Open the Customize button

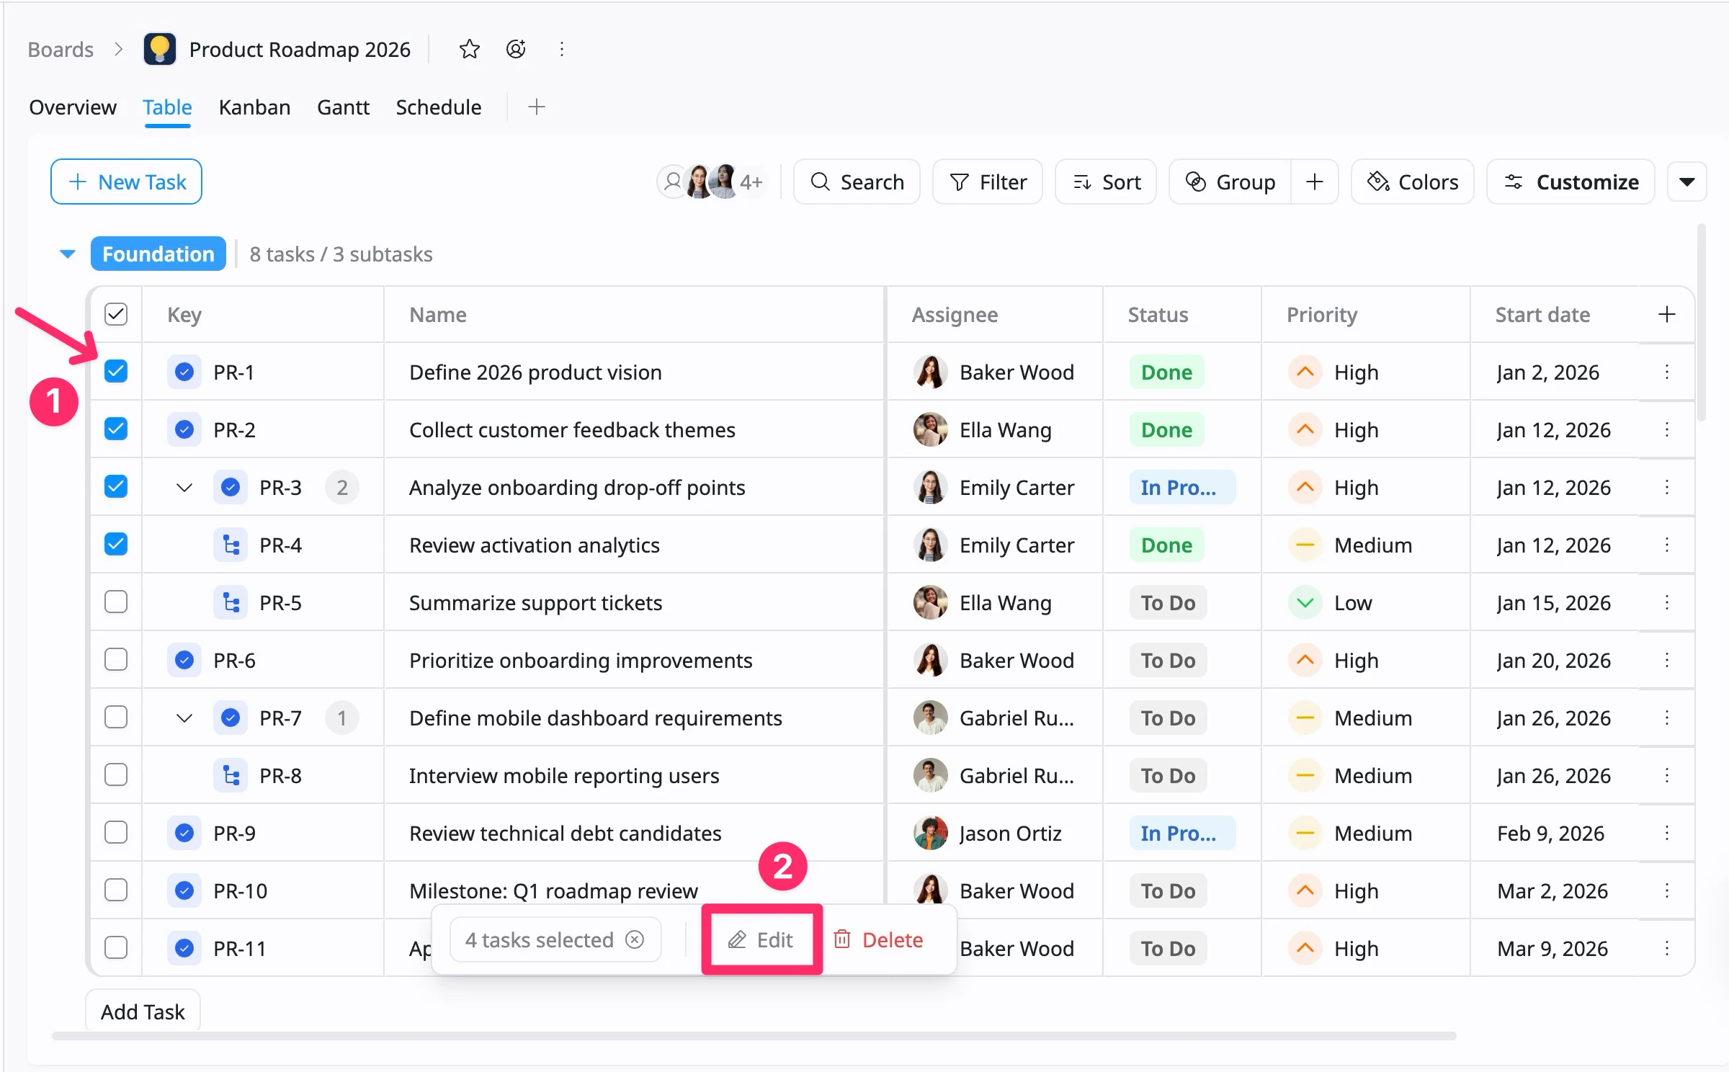(x=1571, y=182)
